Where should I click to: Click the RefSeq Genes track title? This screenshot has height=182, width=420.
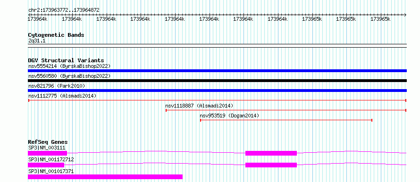(x=48, y=142)
